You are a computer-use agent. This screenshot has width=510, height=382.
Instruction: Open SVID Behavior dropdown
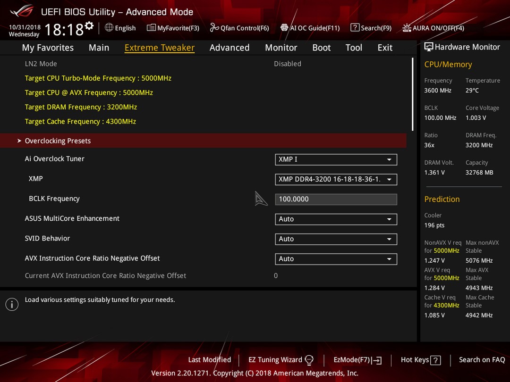click(336, 239)
